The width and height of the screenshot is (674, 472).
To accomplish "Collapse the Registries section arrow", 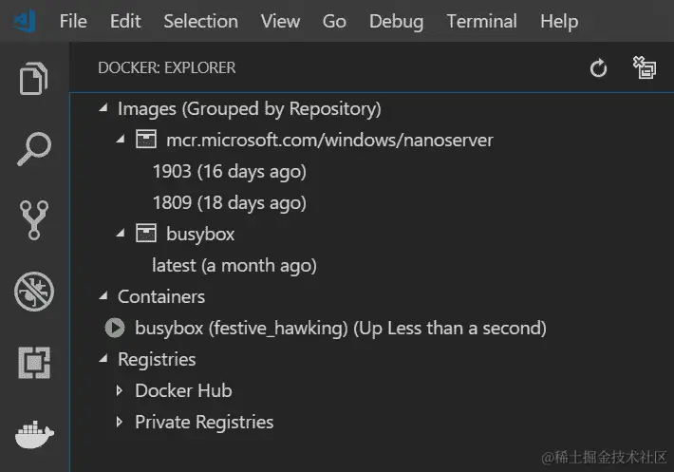I will click(x=103, y=359).
